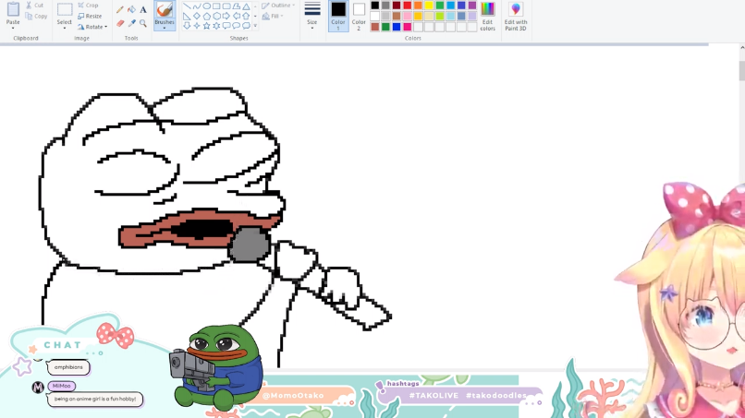745x418 pixels.
Task: Select the Magnifier tool
Action: coord(143,23)
